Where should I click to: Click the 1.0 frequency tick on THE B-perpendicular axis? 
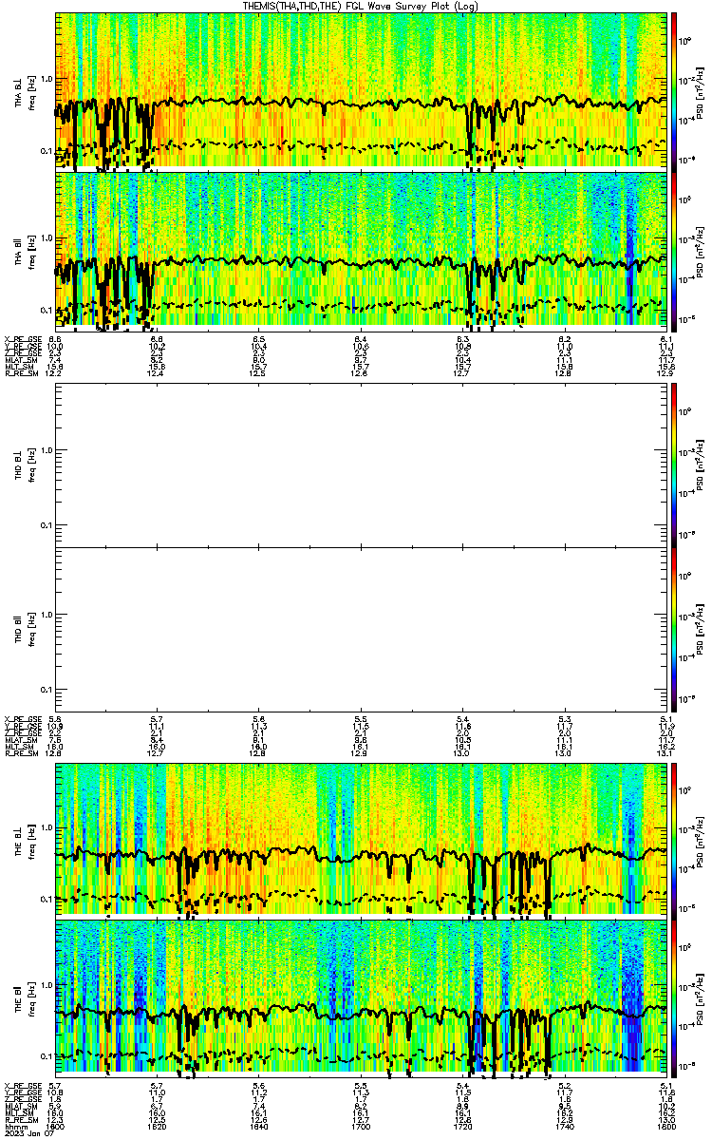click(x=46, y=826)
